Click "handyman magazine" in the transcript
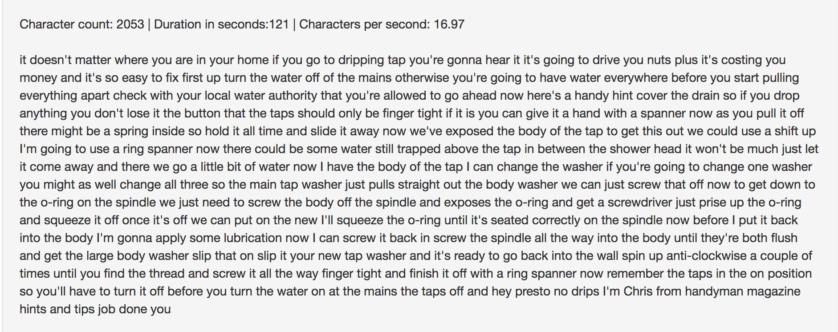This screenshot has height=332, width=838. (742, 292)
